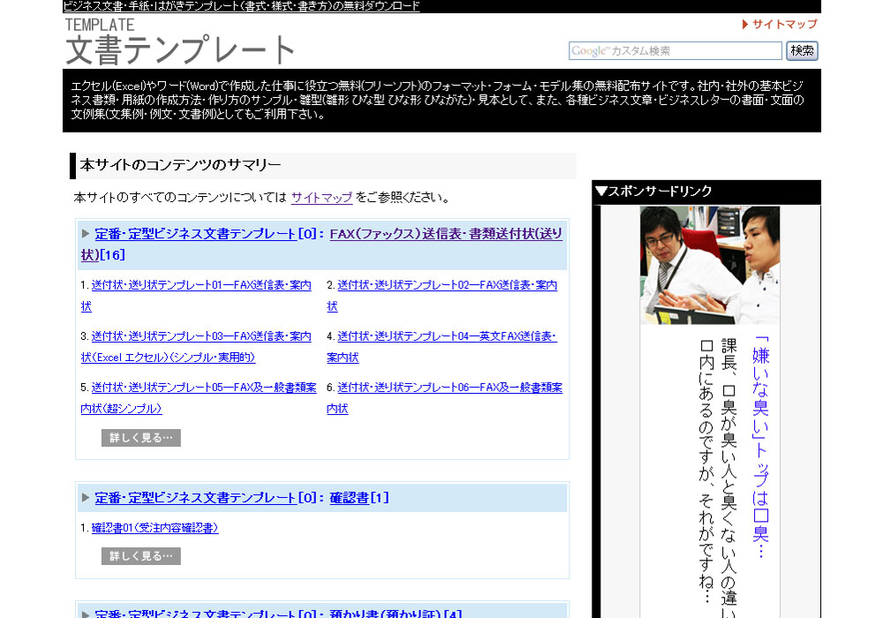The height and width of the screenshot is (618, 883).
Task: Focus the Google カスタム検索 input field
Action: click(675, 51)
